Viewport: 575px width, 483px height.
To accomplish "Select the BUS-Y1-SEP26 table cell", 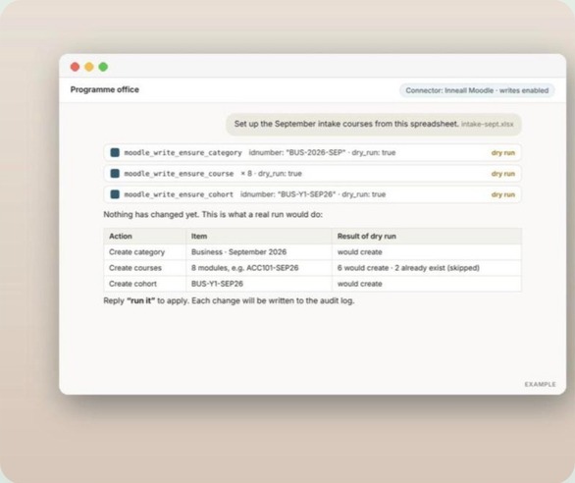I will coord(259,284).
